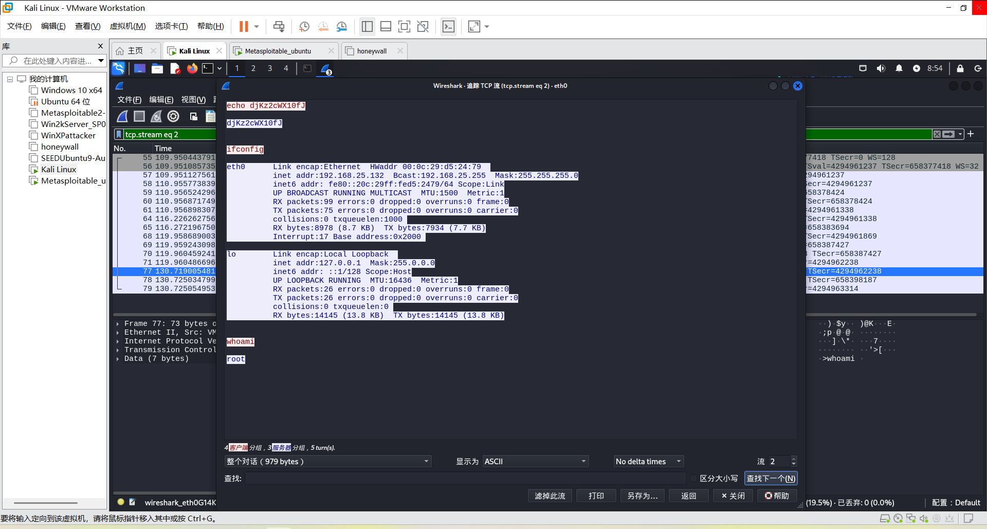This screenshot has width=987, height=529.
Task: Click the send Ctrl+Alt+Del icon in VMware toolbar
Action: (x=279, y=26)
